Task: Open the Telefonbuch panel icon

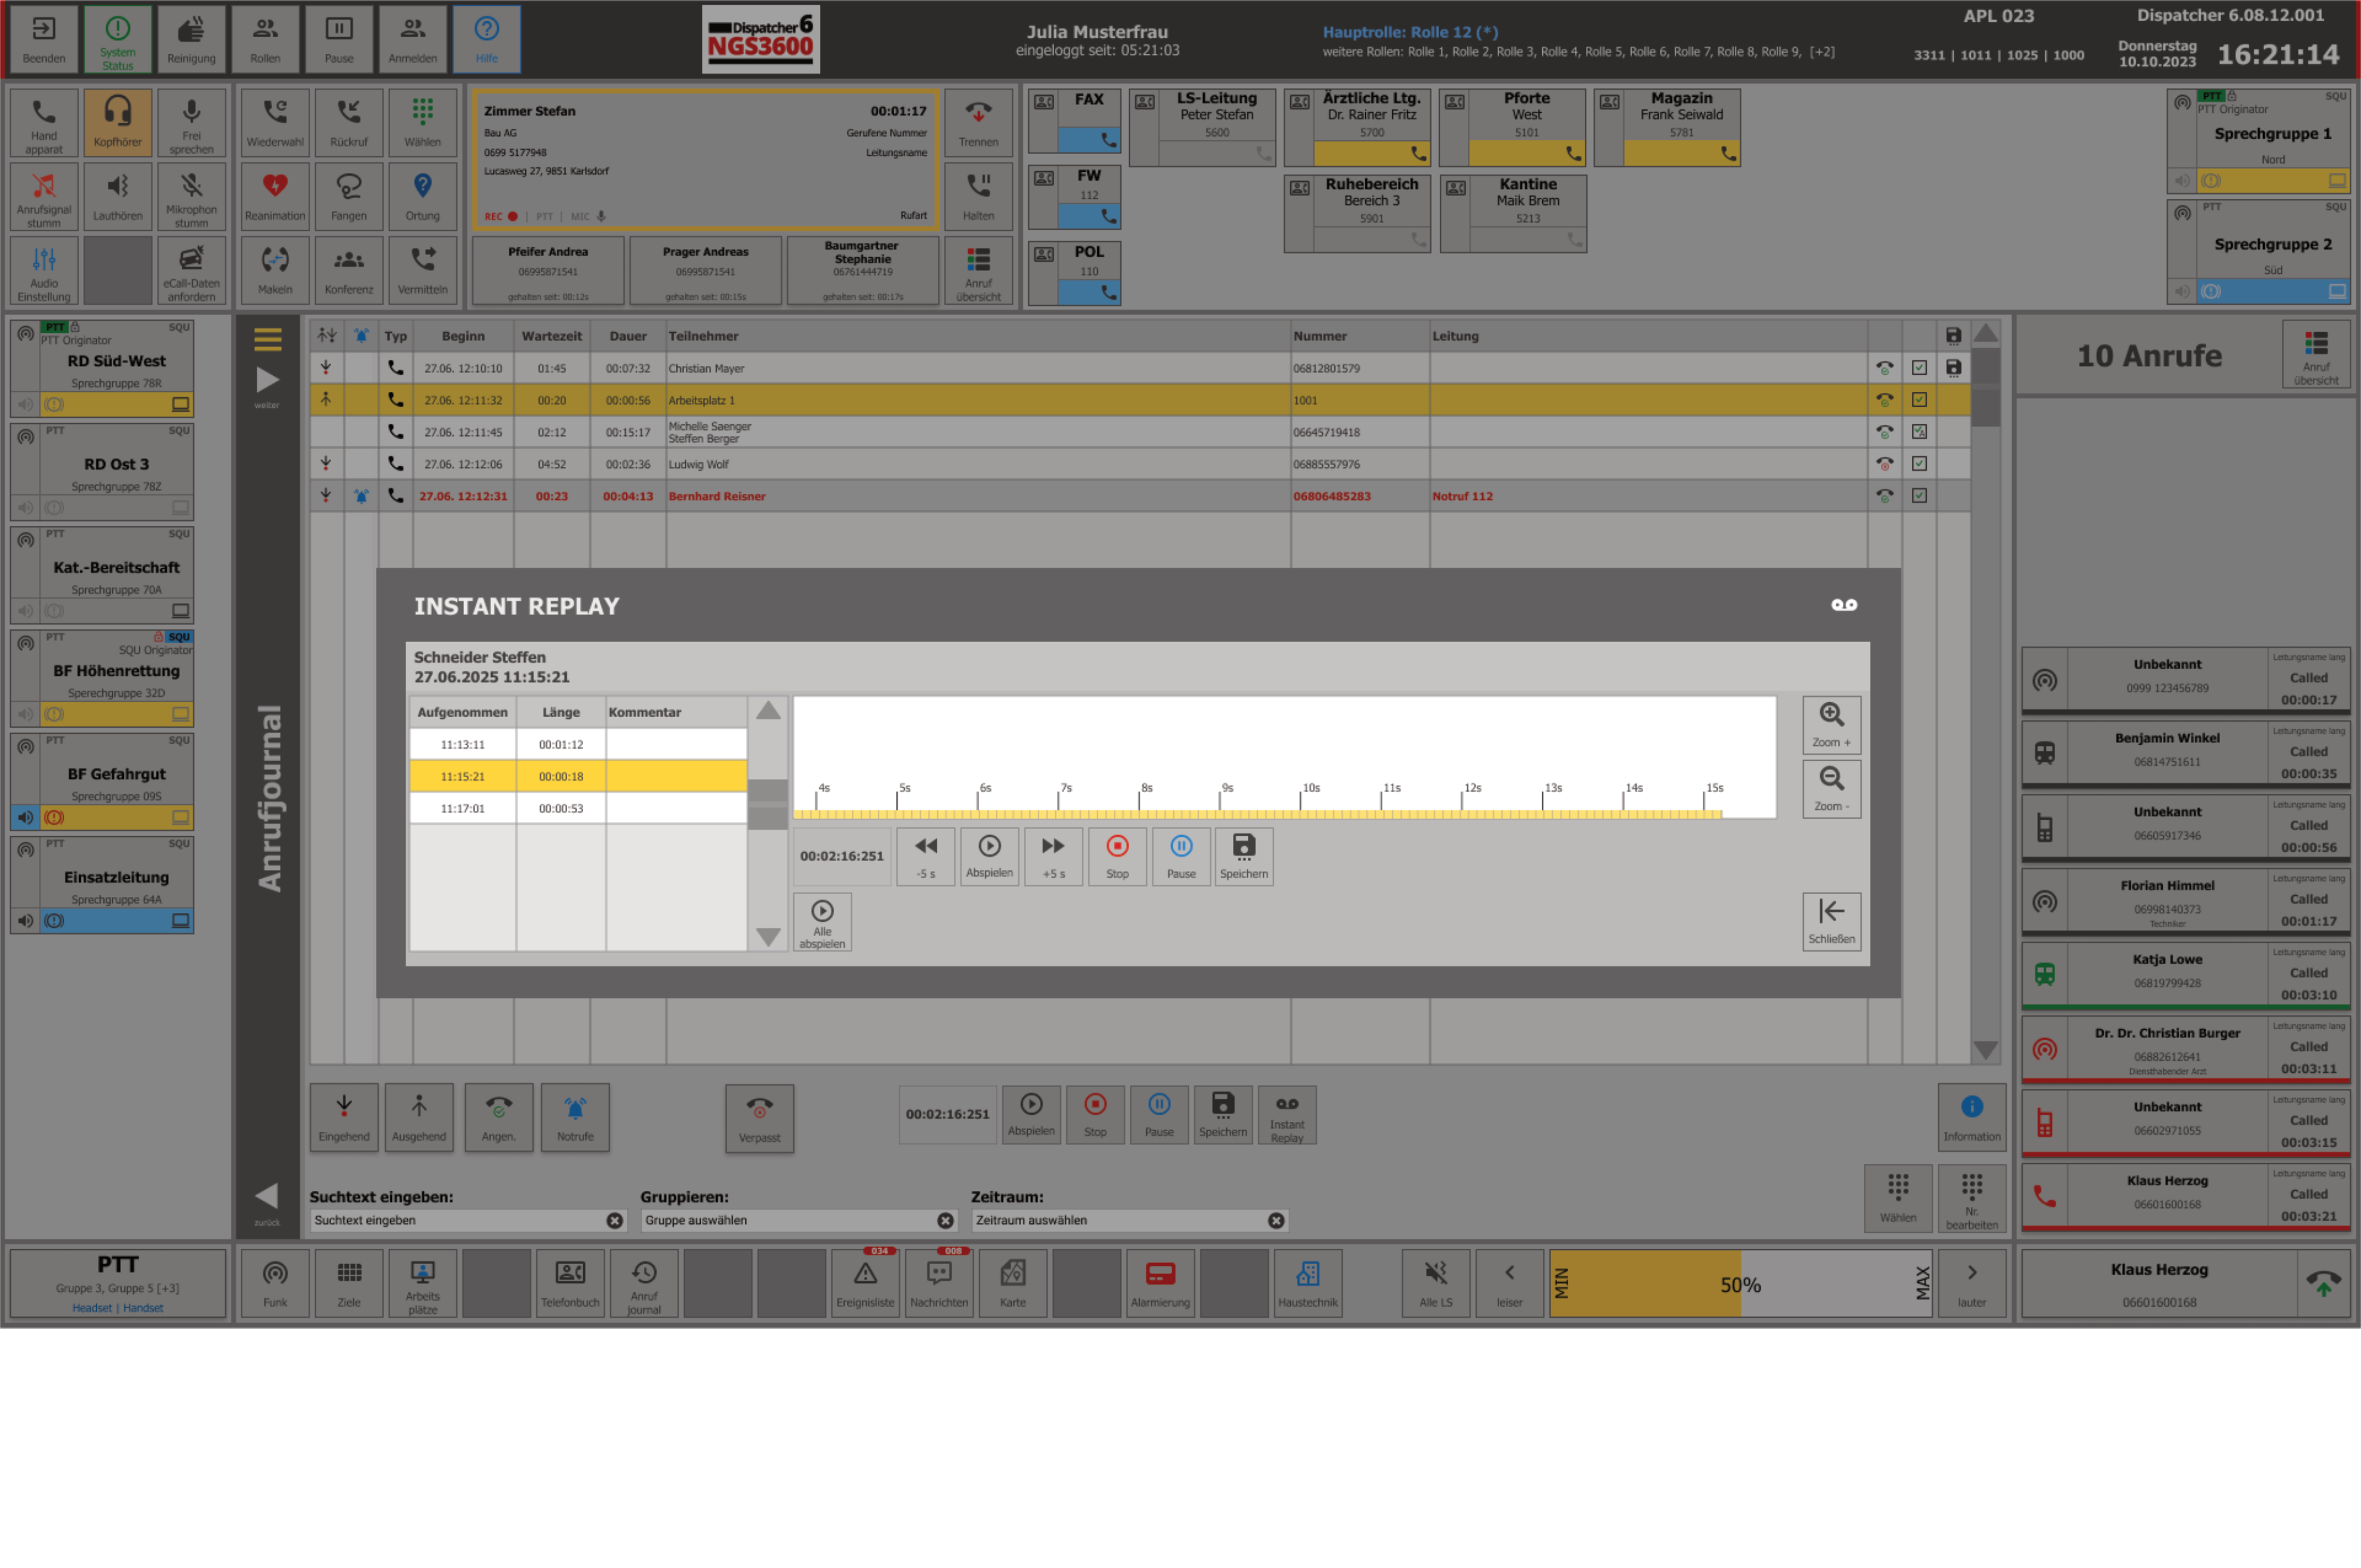Action: pos(570,1283)
